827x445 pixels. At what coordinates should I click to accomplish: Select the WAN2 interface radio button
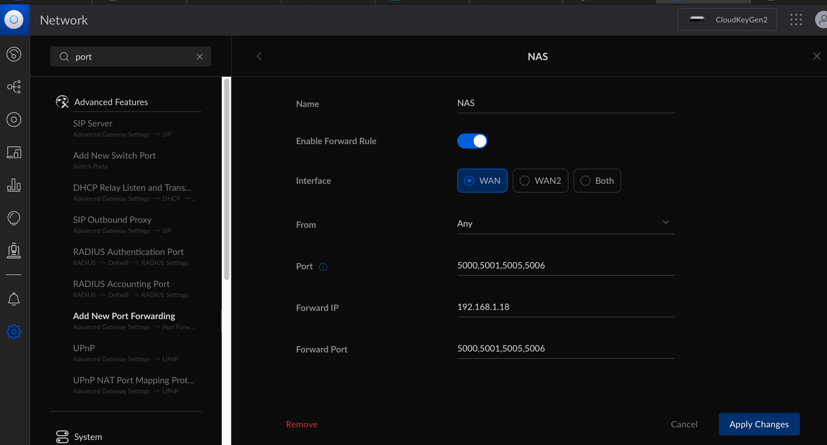pos(540,181)
